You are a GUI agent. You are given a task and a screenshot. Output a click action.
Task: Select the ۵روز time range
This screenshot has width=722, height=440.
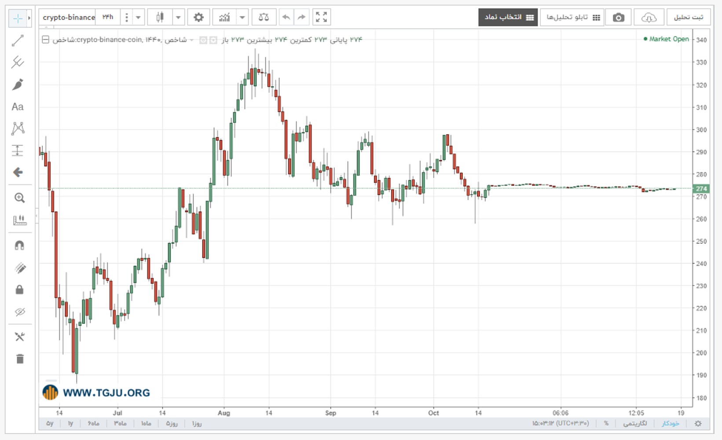(172, 423)
